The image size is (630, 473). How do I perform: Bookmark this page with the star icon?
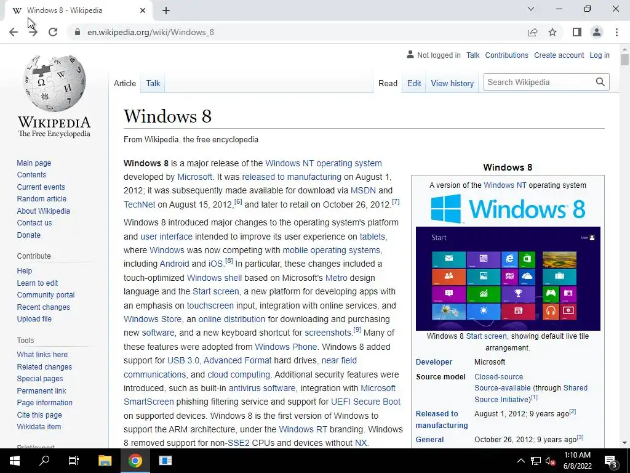coord(552,32)
